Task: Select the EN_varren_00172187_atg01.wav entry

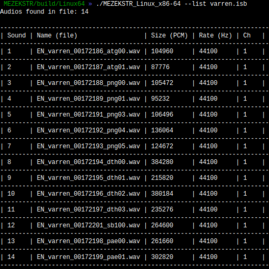Action: tap(88, 67)
